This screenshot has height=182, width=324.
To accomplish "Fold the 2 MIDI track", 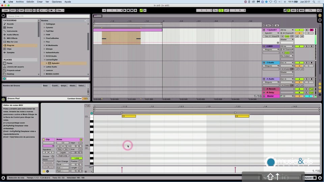I will (264, 46).
